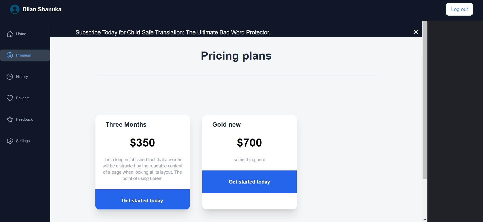Open the Feedback menu label
Screen dimensions: 483x222
pos(24,119)
